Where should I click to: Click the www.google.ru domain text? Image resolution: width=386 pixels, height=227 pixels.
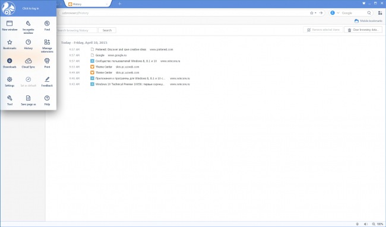[x=117, y=55]
